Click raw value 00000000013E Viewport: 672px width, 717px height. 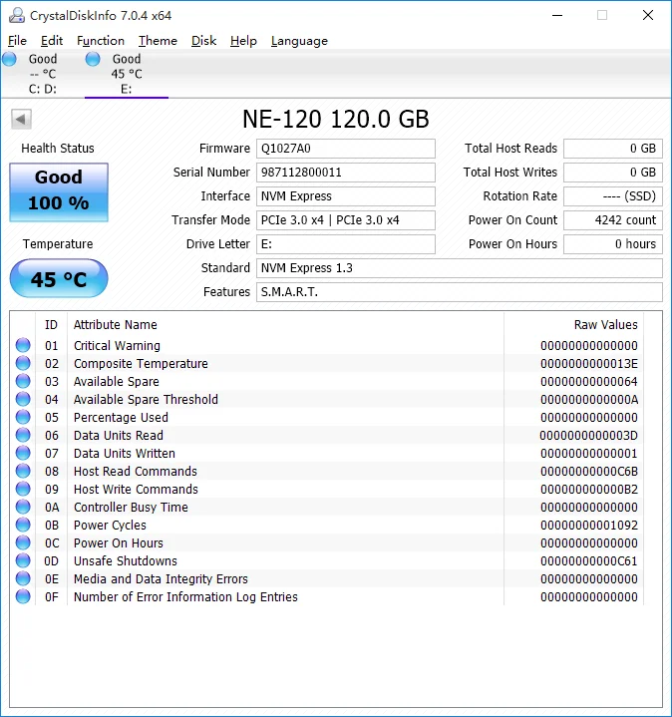[589, 364]
